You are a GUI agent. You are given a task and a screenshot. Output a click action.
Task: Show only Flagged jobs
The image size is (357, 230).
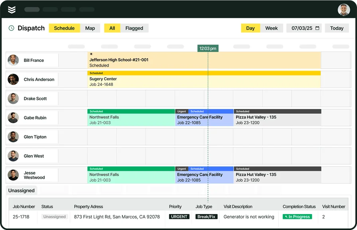coord(134,28)
